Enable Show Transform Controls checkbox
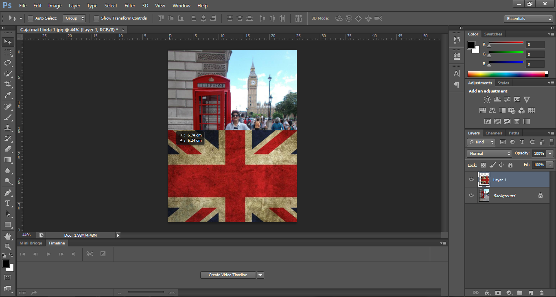The width and height of the screenshot is (556, 297). (x=96, y=18)
